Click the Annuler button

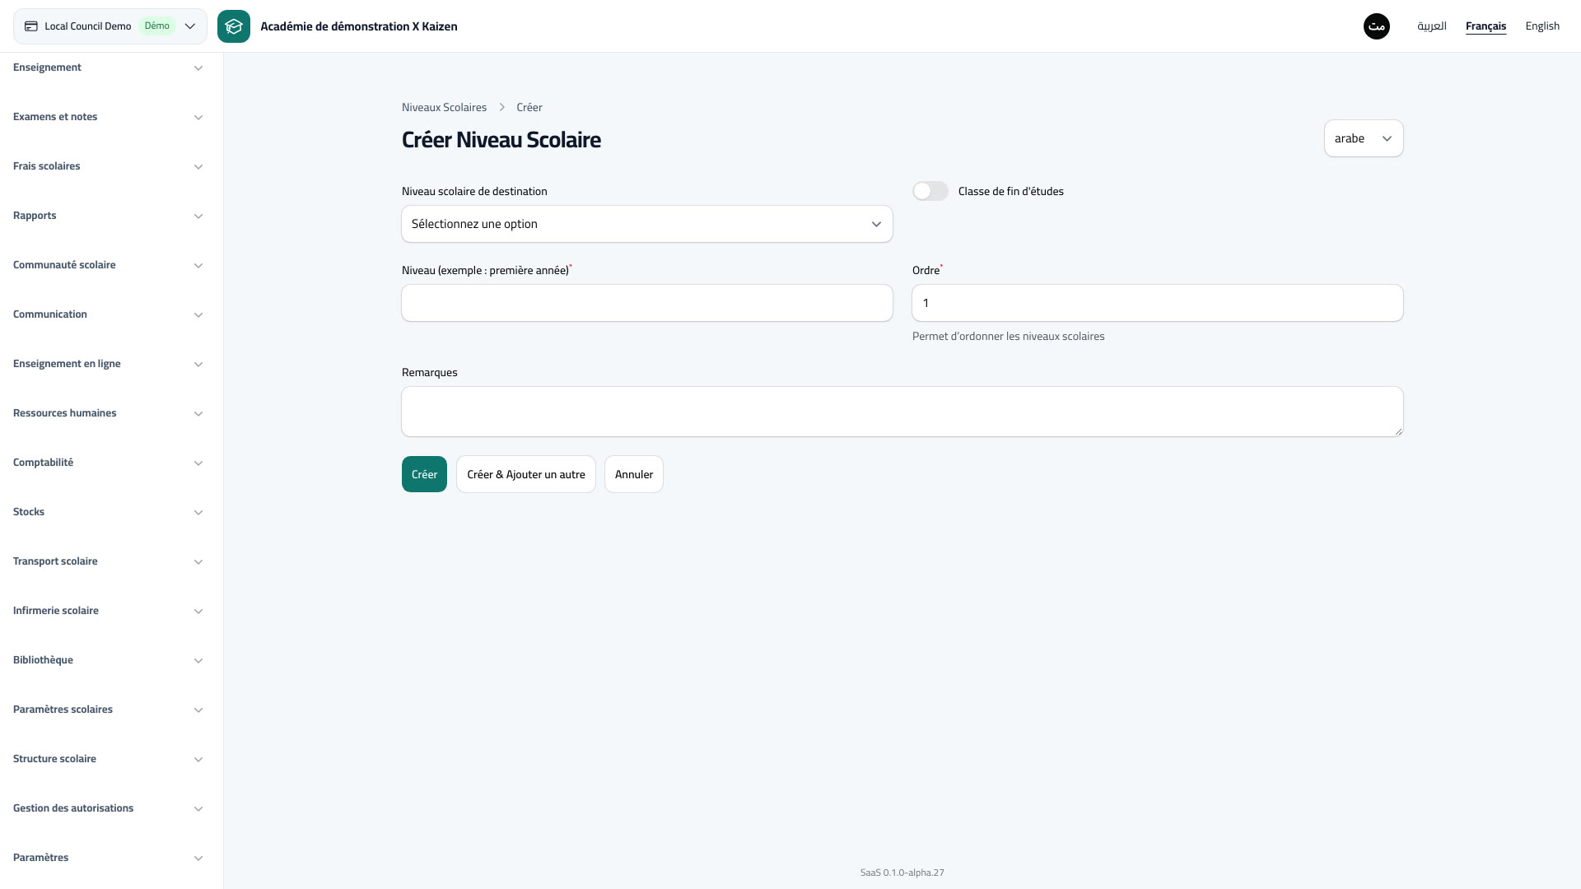pos(634,474)
